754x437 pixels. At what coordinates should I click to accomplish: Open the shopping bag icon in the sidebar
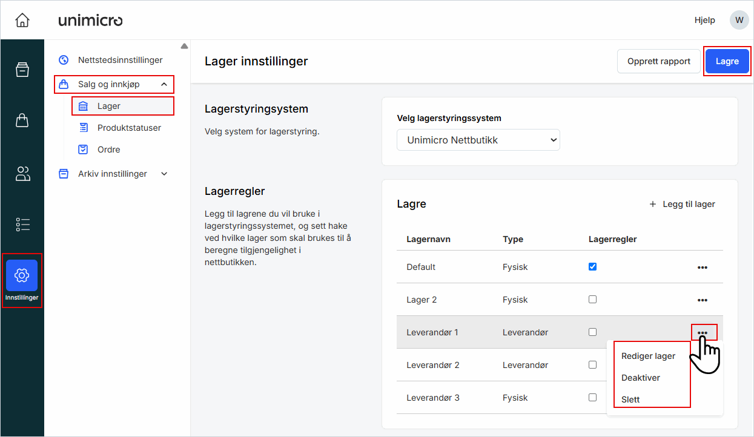22,120
